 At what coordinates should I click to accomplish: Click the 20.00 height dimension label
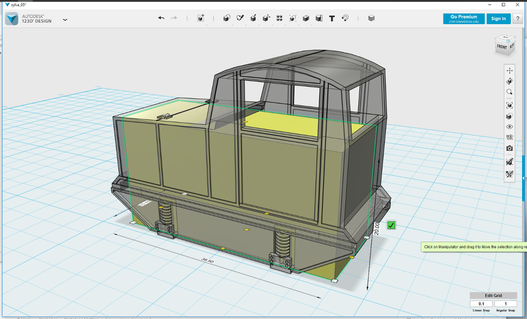point(377,229)
